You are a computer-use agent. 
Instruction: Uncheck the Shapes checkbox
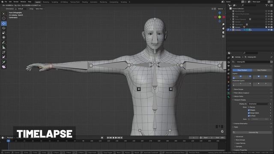pyautogui.click(x=249, y=110)
